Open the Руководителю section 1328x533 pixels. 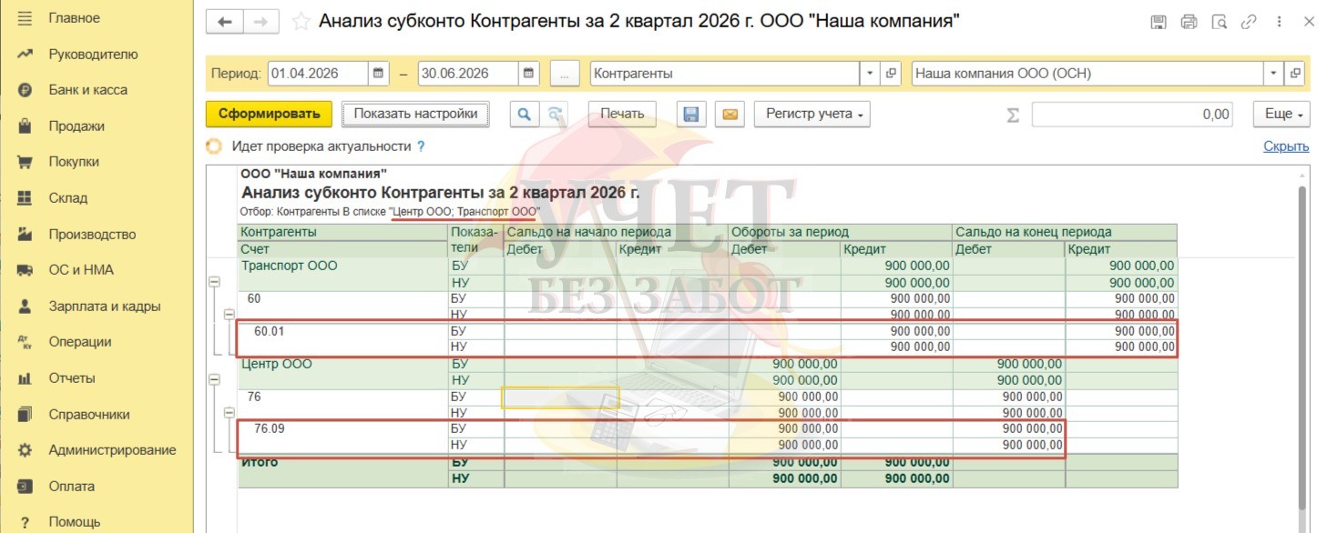(93, 55)
